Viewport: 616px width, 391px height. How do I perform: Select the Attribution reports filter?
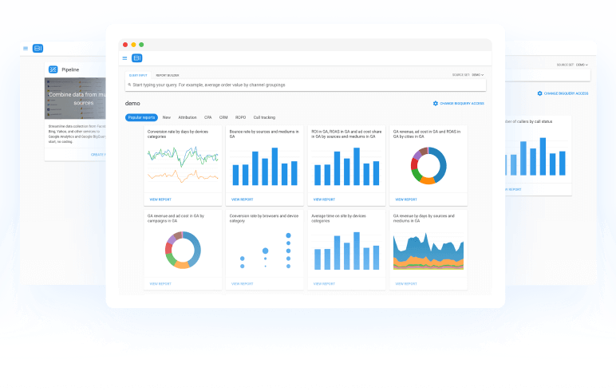point(188,117)
